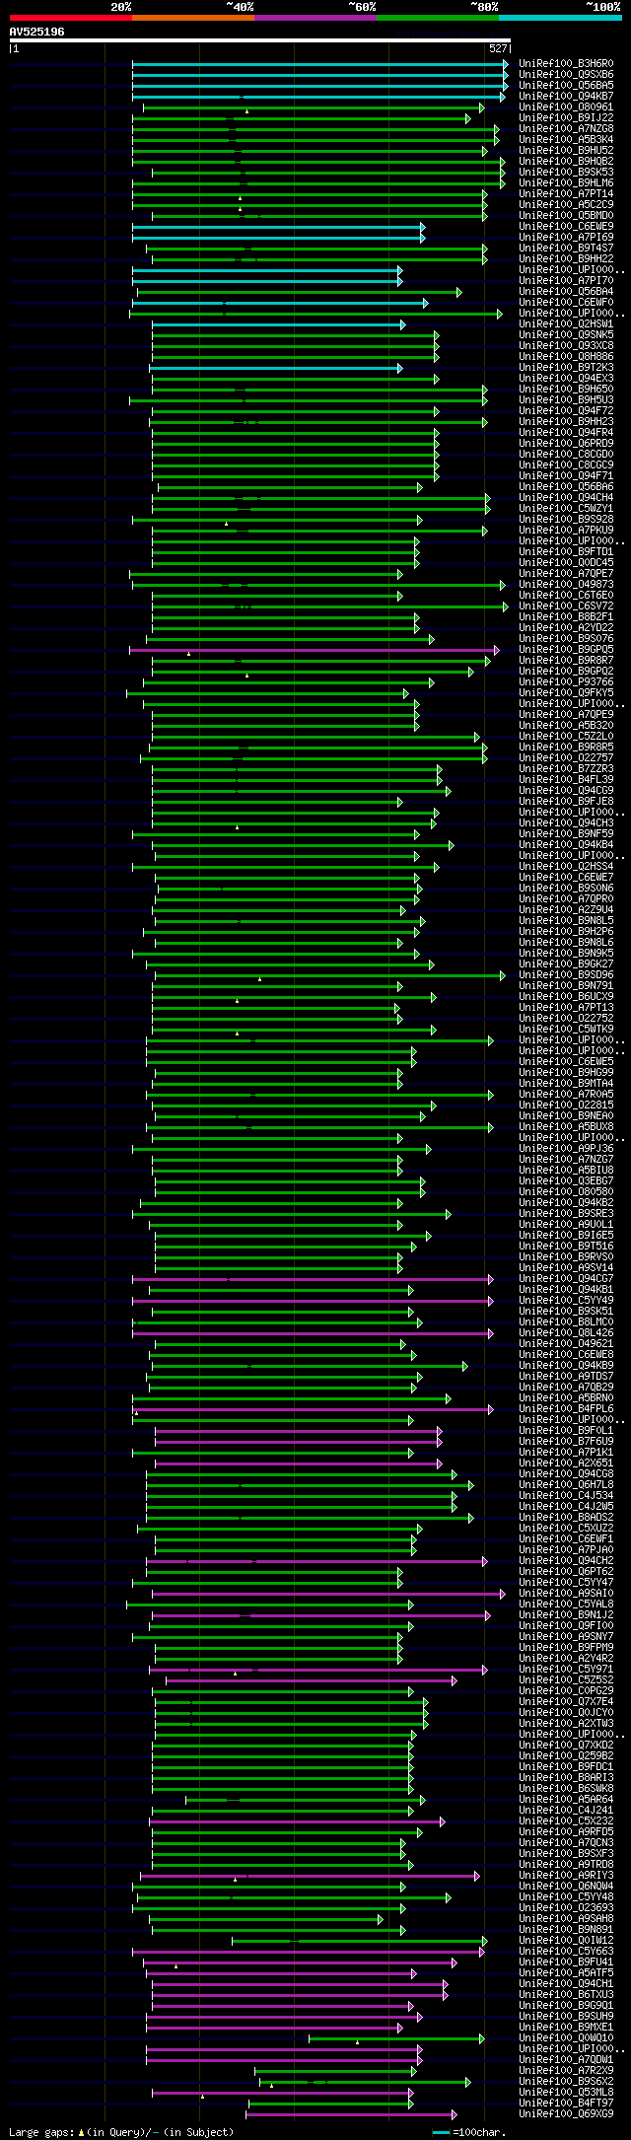Select hit label UniRef100_Q94CH1

pyautogui.click(x=566, y=1984)
